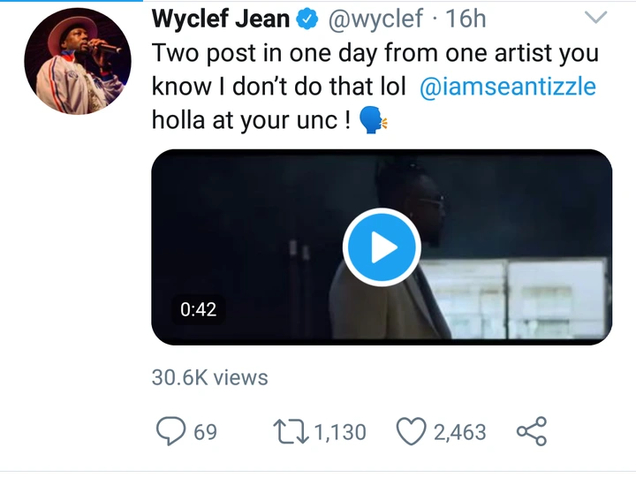Like the tweet with the heart icon
Viewport: 636px width, 478px height.
[411, 431]
